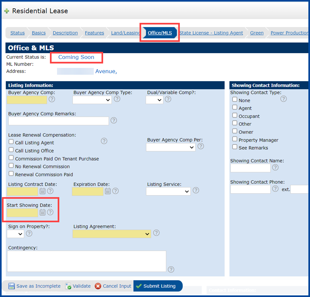Click help icon next to Buyer Agency Comp
Image resolution: width=310 pixels, height=297 pixels.
click(52, 99)
